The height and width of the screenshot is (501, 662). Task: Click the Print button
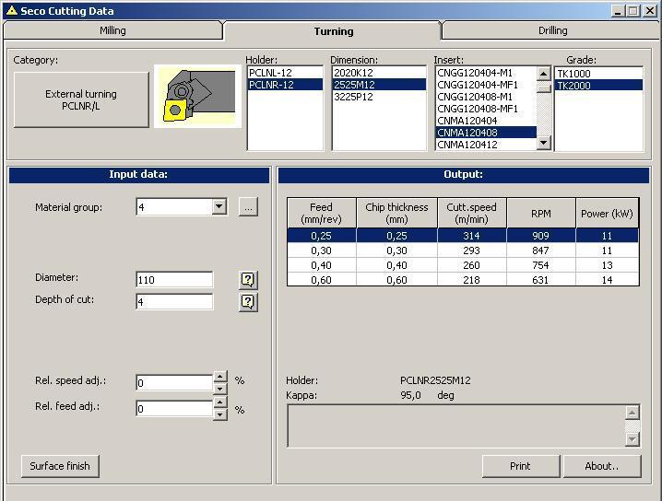[520, 466]
